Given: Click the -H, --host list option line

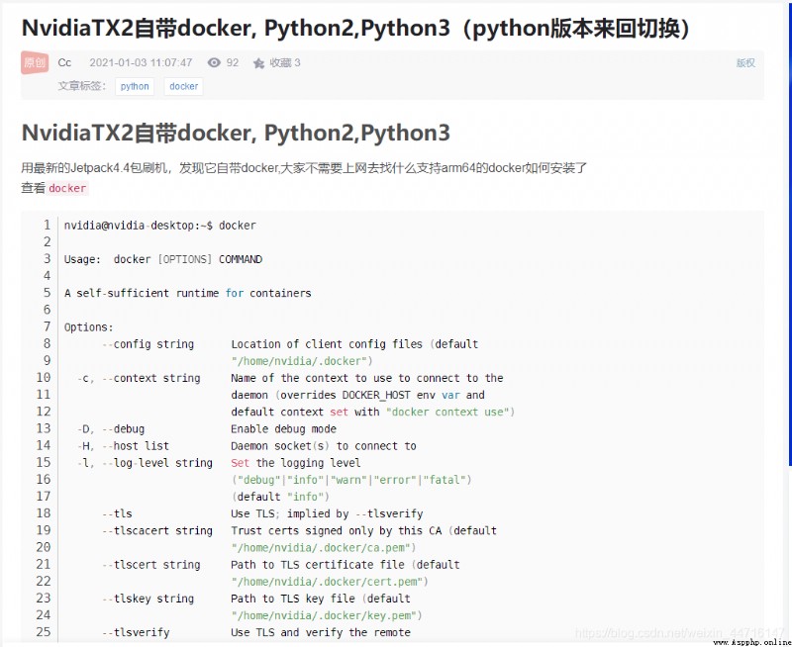Looking at the screenshot, I should [x=247, y=445].
